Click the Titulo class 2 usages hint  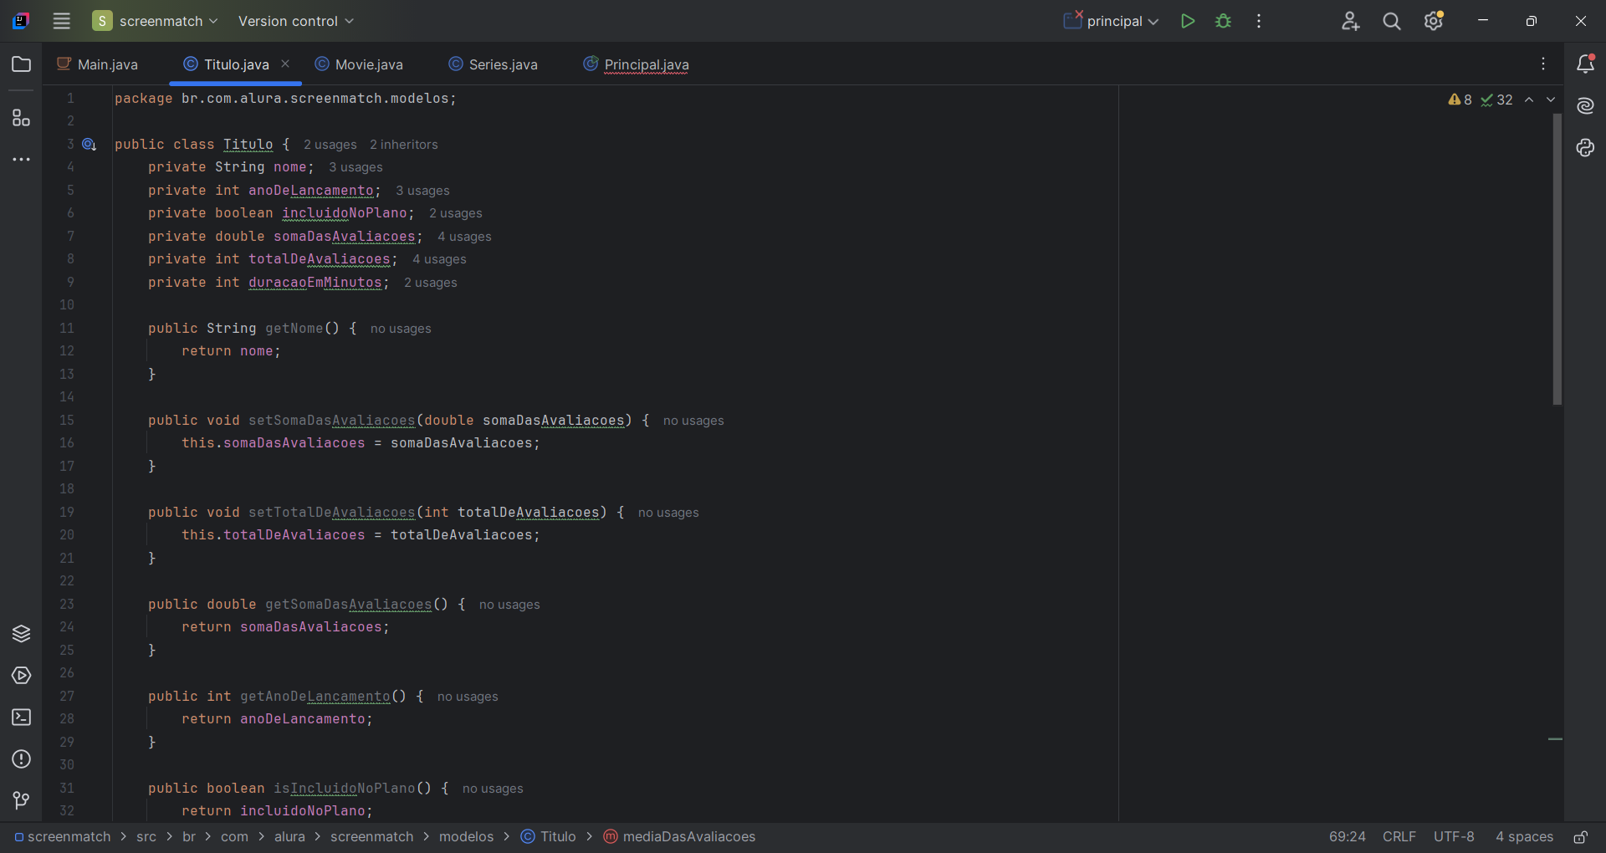[330, 145]
